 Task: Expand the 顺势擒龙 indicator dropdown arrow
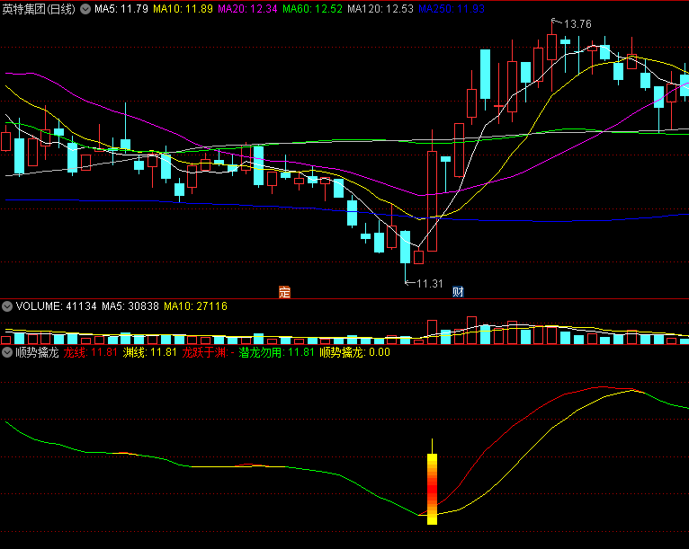(x=7, y=352)
